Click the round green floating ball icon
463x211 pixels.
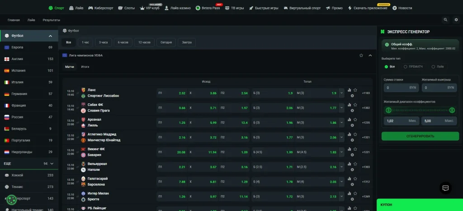click(11, 200)
